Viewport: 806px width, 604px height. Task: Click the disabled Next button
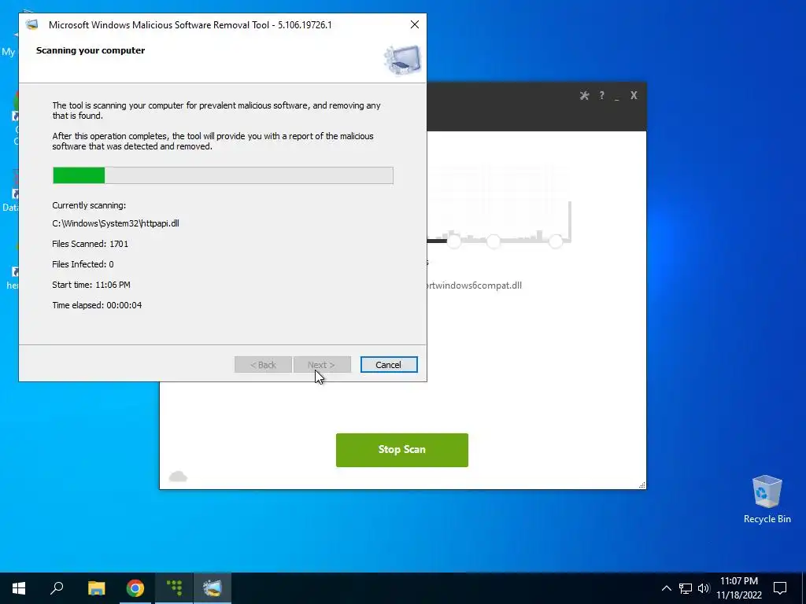tap(322, 365)
